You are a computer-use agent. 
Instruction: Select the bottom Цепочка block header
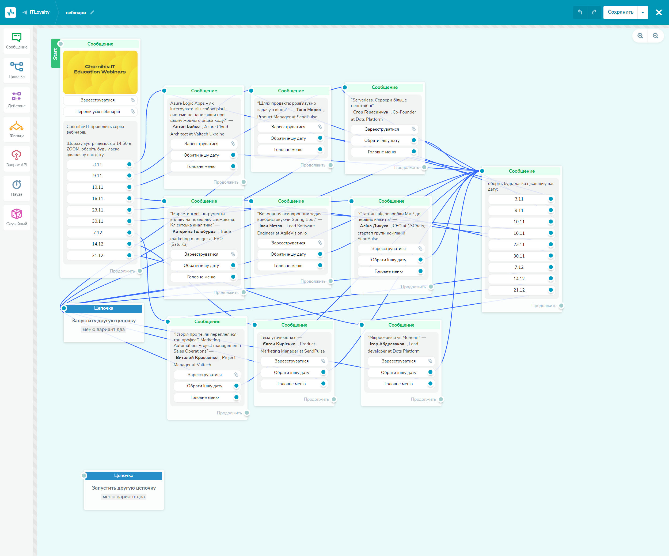tap(124, 475)
